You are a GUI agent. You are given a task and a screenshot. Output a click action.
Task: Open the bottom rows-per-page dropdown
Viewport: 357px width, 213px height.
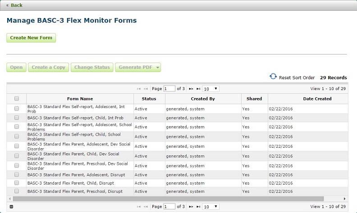(211, 207)
